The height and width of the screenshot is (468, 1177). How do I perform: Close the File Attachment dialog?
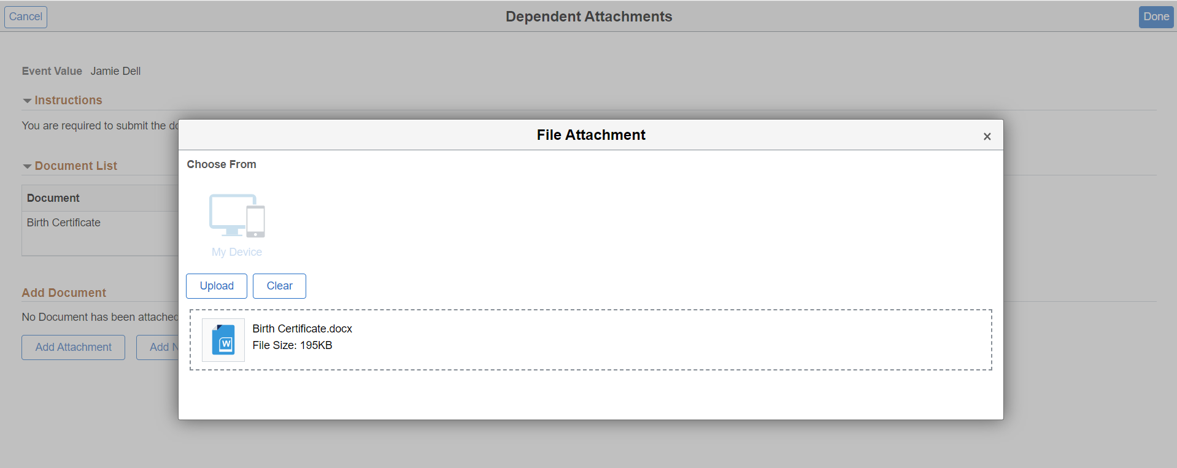[x=987, y=136]
